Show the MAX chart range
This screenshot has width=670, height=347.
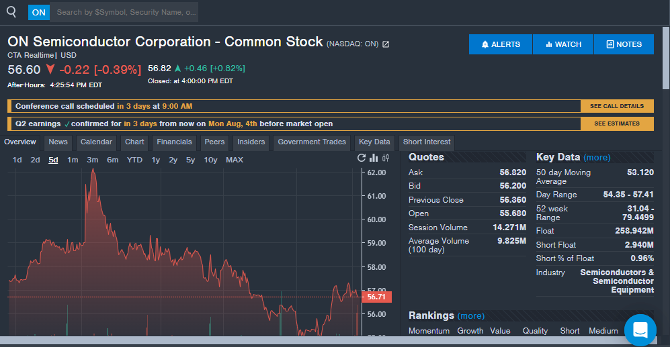coord(235,160)
